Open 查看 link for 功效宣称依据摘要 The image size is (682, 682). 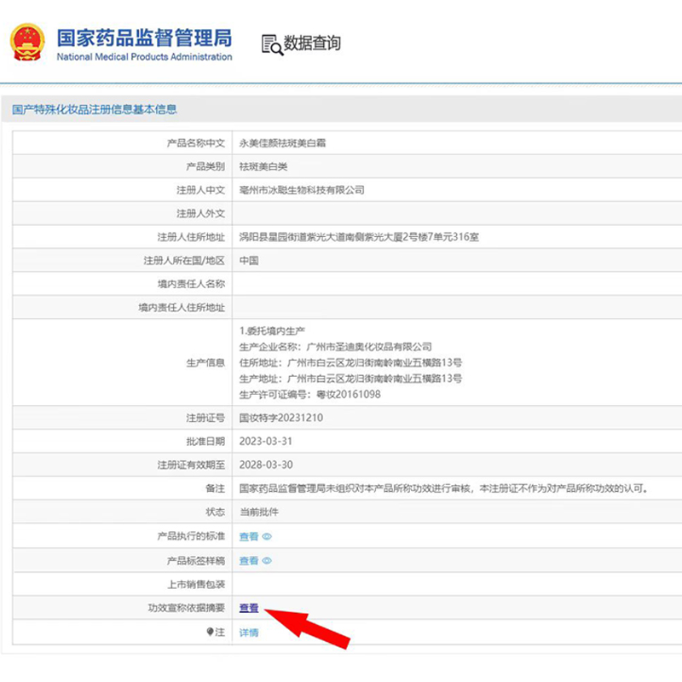pyautogui.click(x=249, y=608)
